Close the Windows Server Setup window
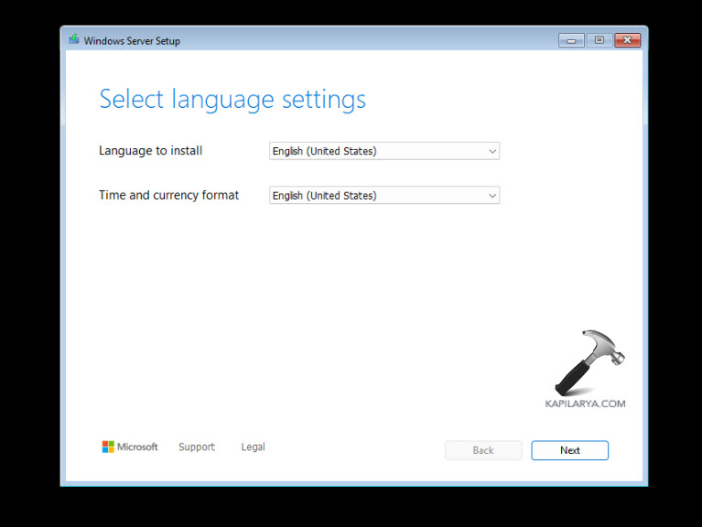Image resolution: width=702 pixels, height=527 pixels. coord(627,40)
